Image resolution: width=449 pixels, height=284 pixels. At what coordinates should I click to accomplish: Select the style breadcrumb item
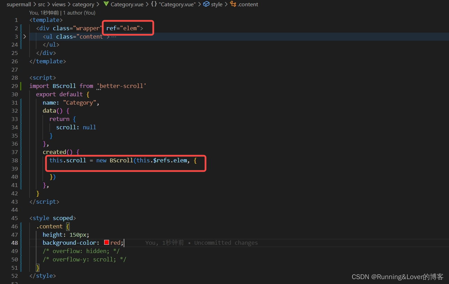tap(217, 5)
